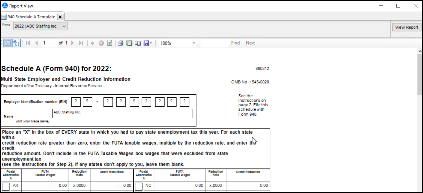The height and width of the screenshot is (193, 423).
Task: Click the Find link
Action: pyautogui.click(x=235, y=43)
